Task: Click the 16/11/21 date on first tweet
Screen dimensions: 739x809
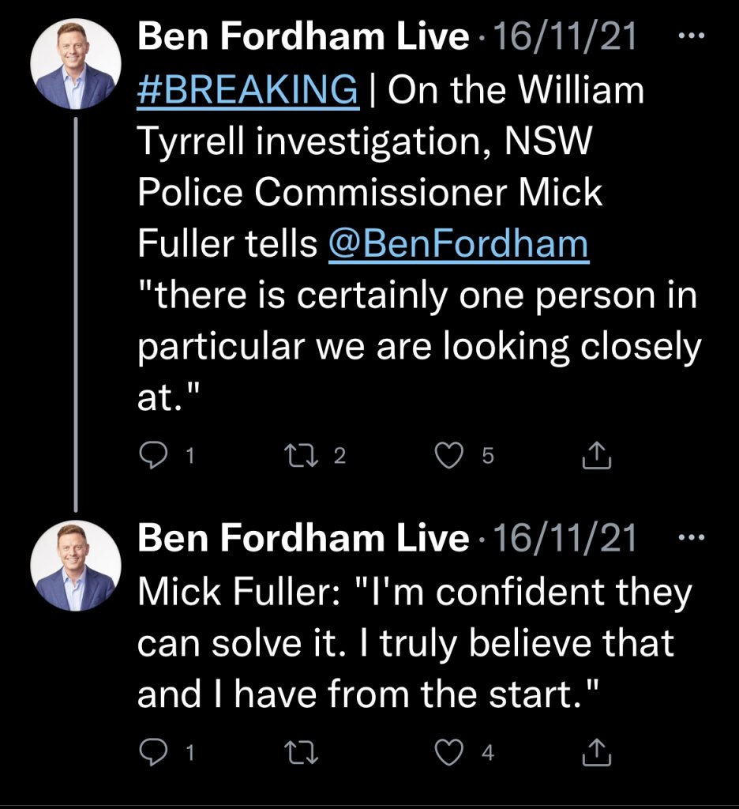Action: [x=564, y=38]
